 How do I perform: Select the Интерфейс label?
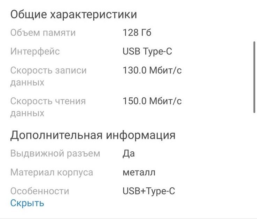35,52
